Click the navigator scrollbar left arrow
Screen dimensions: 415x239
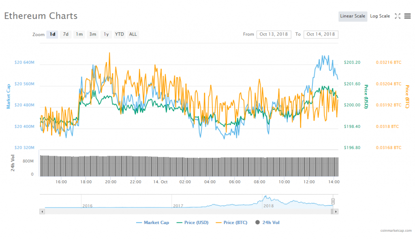coord(42,212)
